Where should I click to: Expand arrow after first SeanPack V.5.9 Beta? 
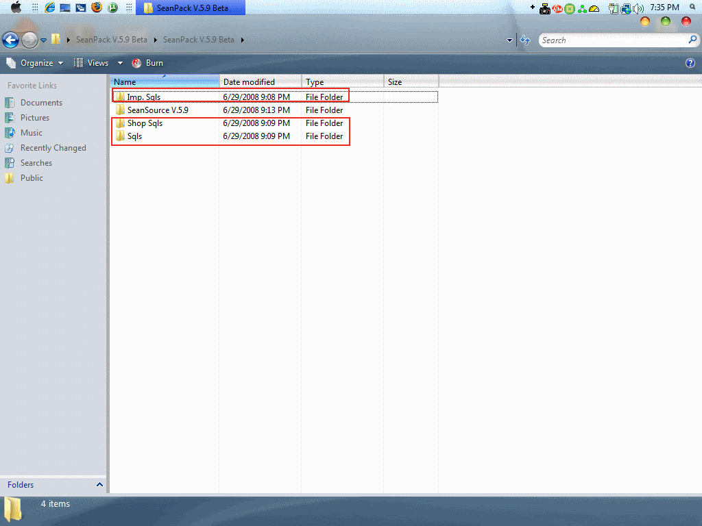[x=156, y=40]
